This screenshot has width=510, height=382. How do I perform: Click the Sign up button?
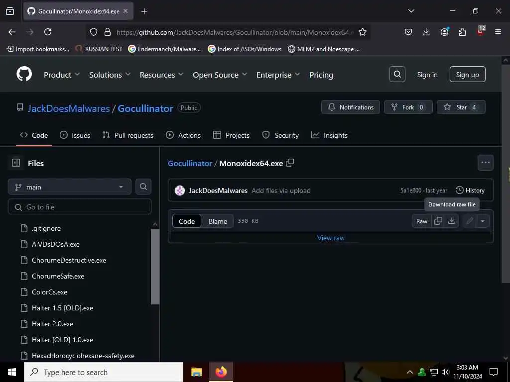pyautogui.click(x=467, y=75)
